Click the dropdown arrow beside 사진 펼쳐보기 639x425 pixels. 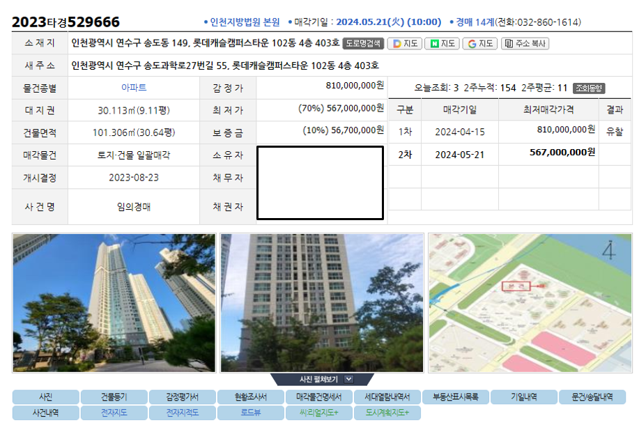[348, 379]
